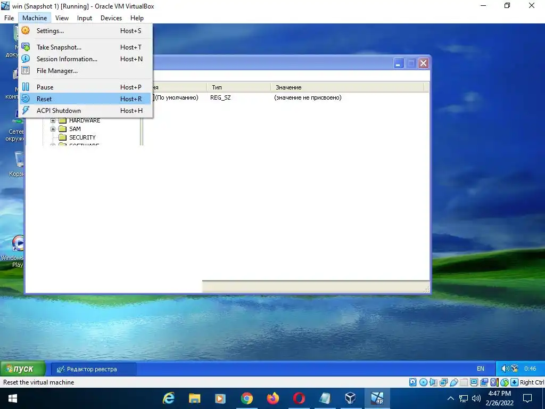The height and width of the screenshot is (409, 545).
Task: Click Редактор реестра taskbar button
Action: 94,369
